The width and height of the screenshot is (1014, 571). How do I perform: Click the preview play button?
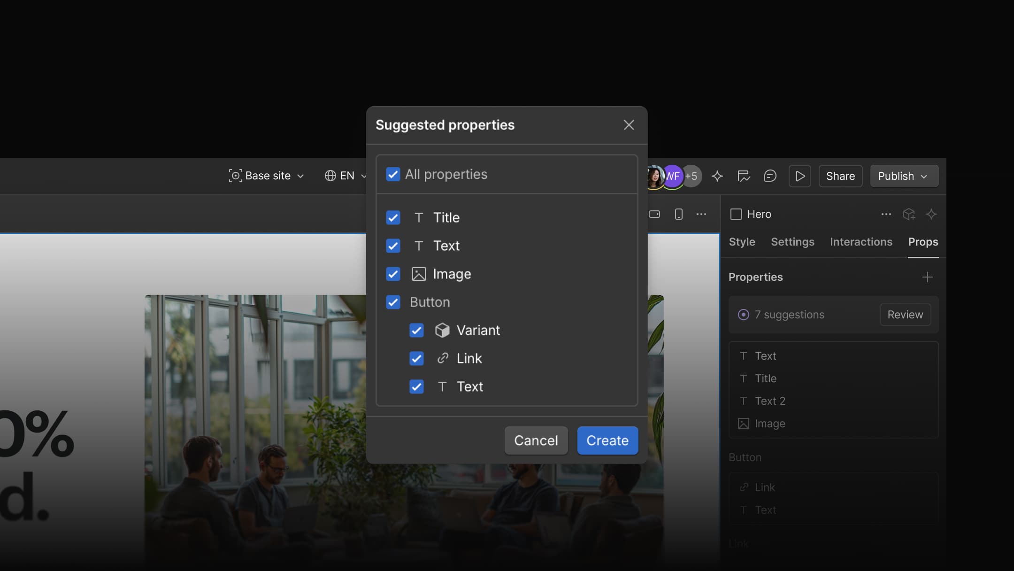click(x=800, y=176)
